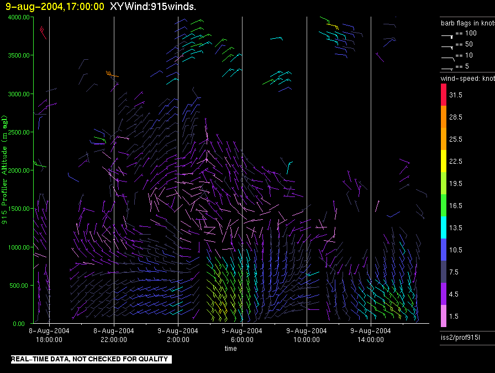The width and height of the screenshot is (495, 373).
Task: Click the 9-Aug-2004 2:00:00 time label
Action: click(x=178, y=335)
